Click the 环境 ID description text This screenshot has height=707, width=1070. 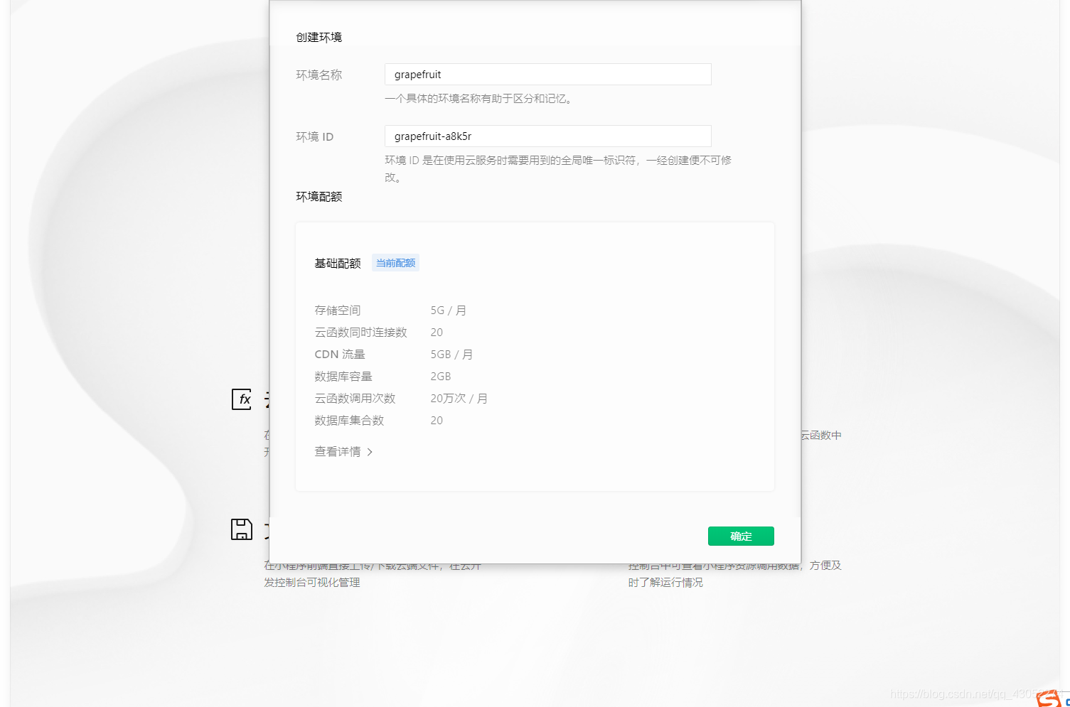pos(558,169)
